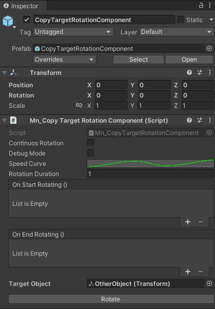Image resolution: width=215 pixels, height=309 pixels.
Task: Click Scale Z field
Action: [x=198, y=105]
